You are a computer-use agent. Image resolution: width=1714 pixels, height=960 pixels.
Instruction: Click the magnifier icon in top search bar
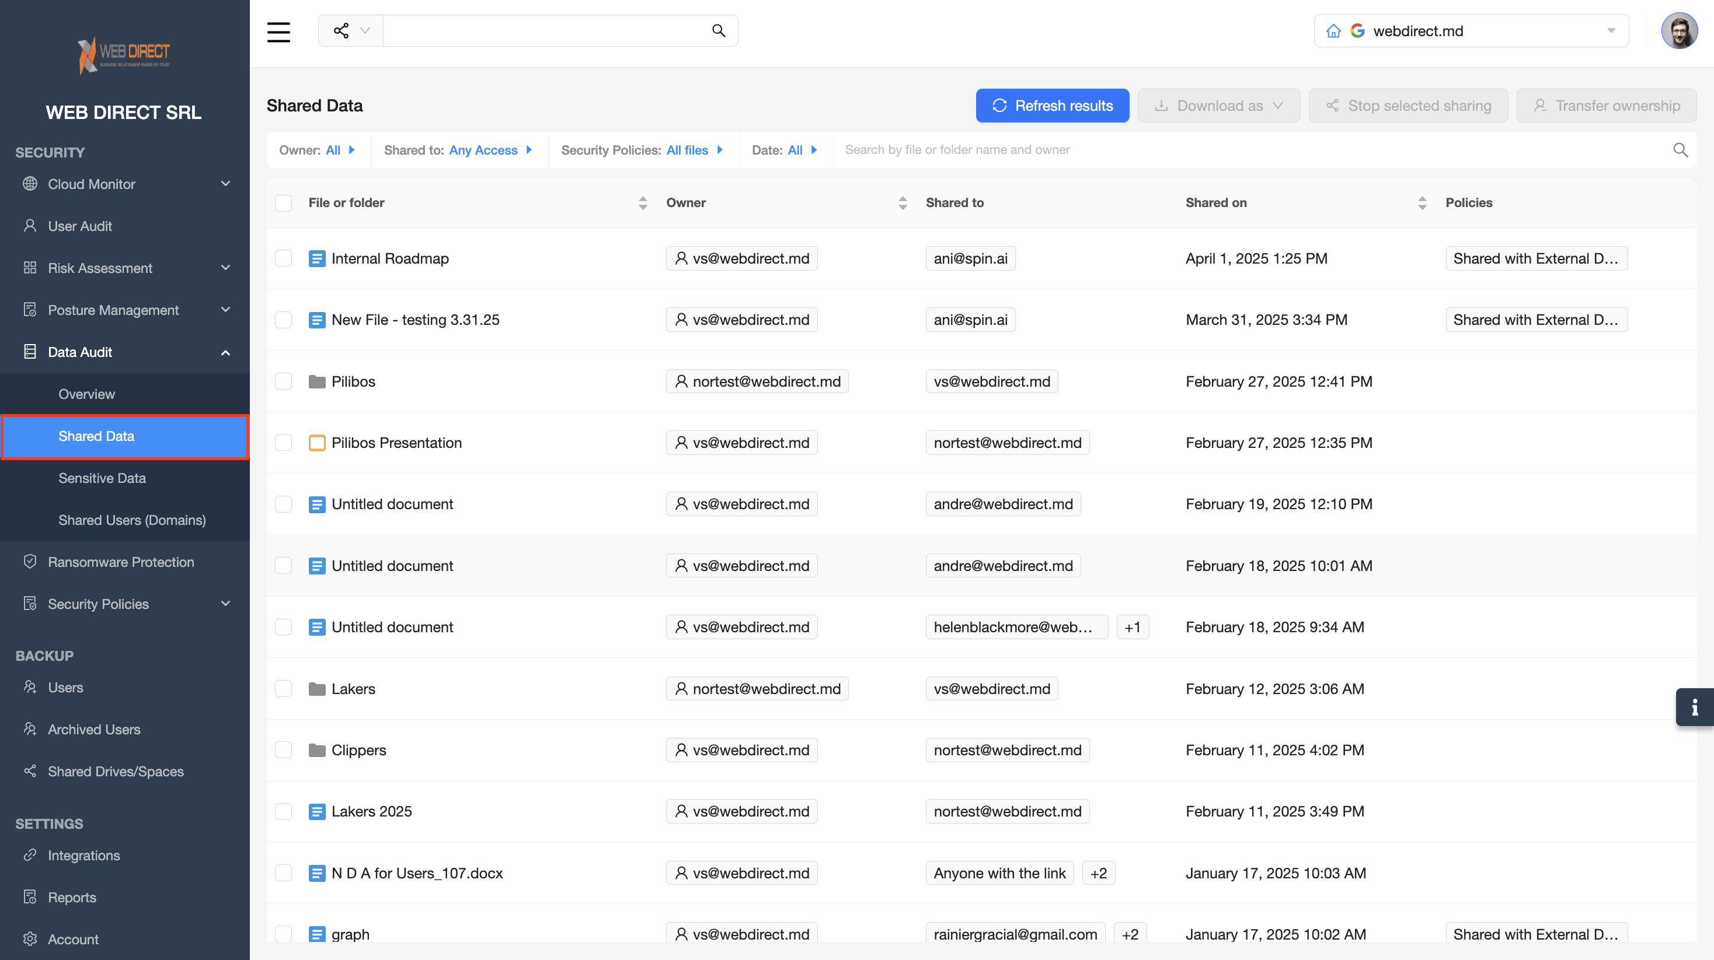point(718,30)
